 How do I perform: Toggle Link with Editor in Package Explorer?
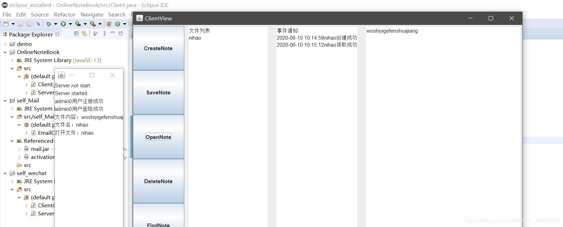click(84, 33)
